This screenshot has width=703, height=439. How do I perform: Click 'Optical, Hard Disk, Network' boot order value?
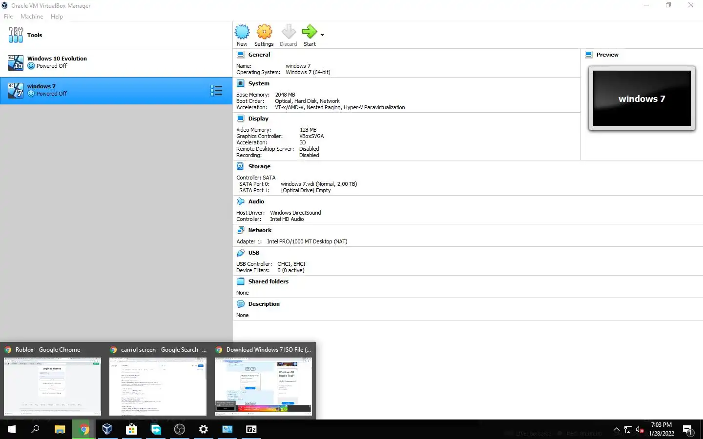tap(307, 101)
